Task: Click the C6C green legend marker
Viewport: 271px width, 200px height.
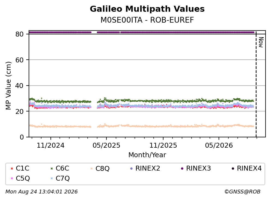Action: click(x=52, y=168)
